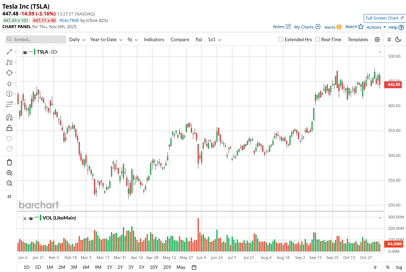Add to My Charts
Screen dimensions: 406x272
[308, 27]
